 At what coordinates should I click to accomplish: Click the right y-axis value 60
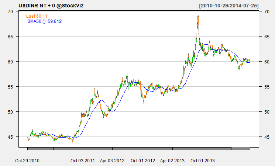[x=267, y=62]
